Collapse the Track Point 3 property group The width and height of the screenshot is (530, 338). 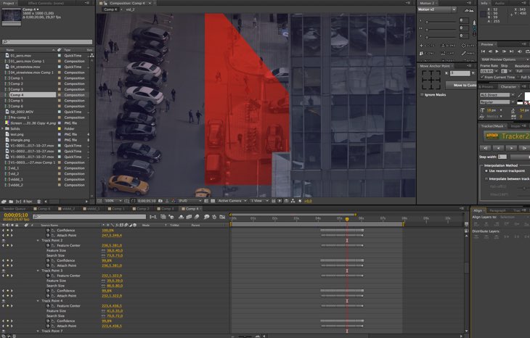[x=38, y=271]
